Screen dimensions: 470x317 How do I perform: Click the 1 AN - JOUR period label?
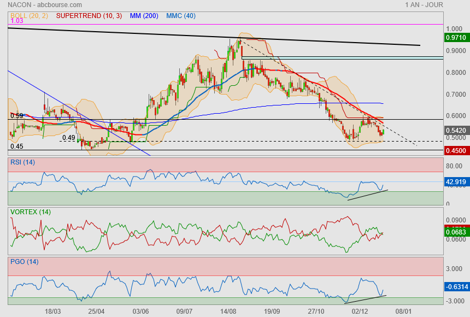coord(424,5)
